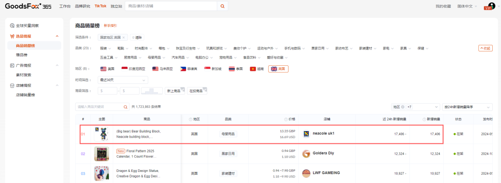
Task: Click the 全球买量洞察 sidebar icon
Action: point(12,25)
